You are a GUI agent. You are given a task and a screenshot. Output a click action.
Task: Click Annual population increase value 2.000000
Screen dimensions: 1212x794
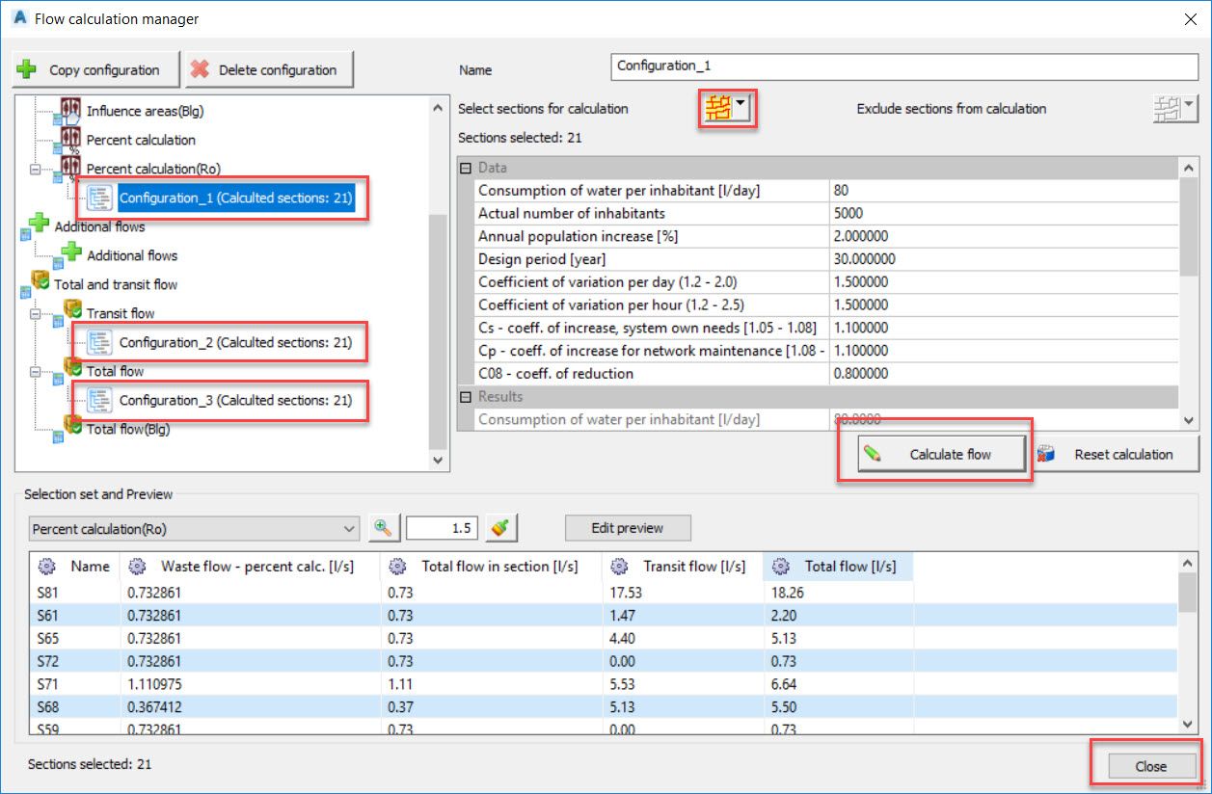[x=1003, y=236]
